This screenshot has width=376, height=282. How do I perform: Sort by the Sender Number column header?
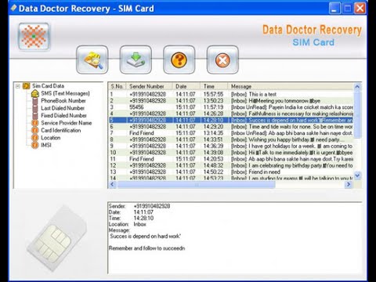[x=149, y=86]
